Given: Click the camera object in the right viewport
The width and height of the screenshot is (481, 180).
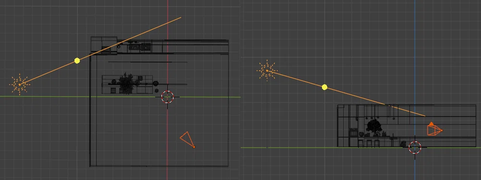Looking at the screenshot, I should click(x=435, y=129).
